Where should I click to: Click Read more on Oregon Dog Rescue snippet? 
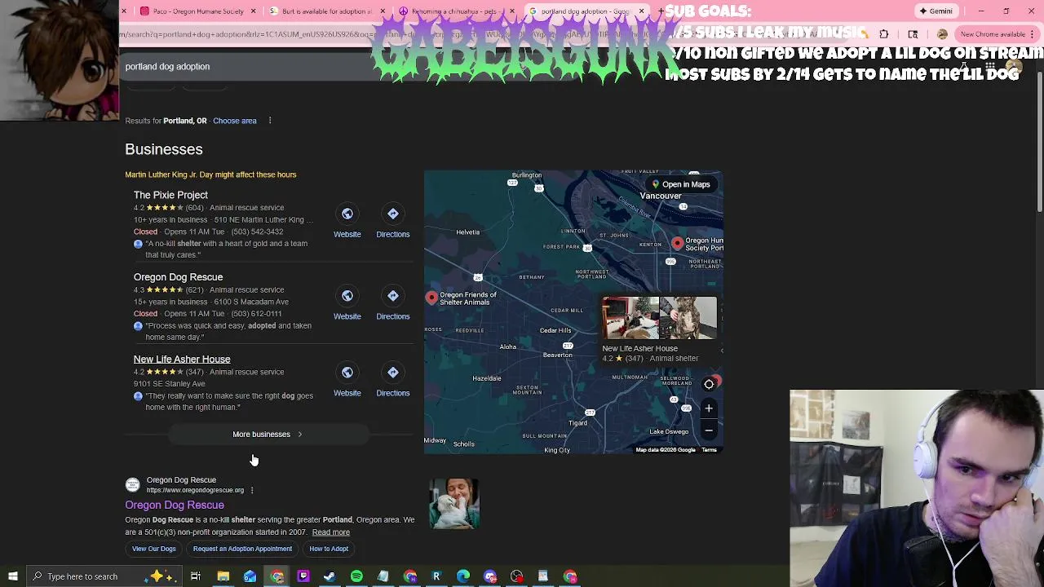point(330,532)
